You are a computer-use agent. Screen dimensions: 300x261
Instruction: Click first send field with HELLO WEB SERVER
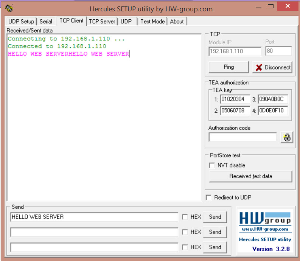(94, 217)
